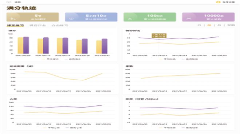This screenshot has height=134, width=240.
Task: Click the username text beside the avatar
Action: click(228, 2)
